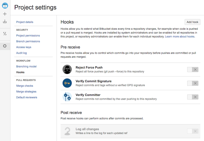Click 'Reject commits not committed by' description
The image size is (204, 141).
click(x=116, y=99)
